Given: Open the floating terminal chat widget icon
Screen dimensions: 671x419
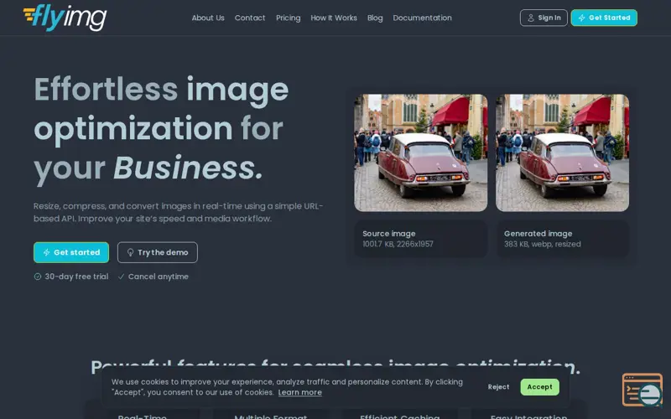Looking at the screenshot, I should click(x=642, y=390).
